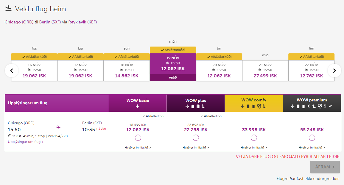Pick the WOW premium 55.248 ISK radio button
The width and height of the screenshot is (344, 185).
tap(312, 138)
